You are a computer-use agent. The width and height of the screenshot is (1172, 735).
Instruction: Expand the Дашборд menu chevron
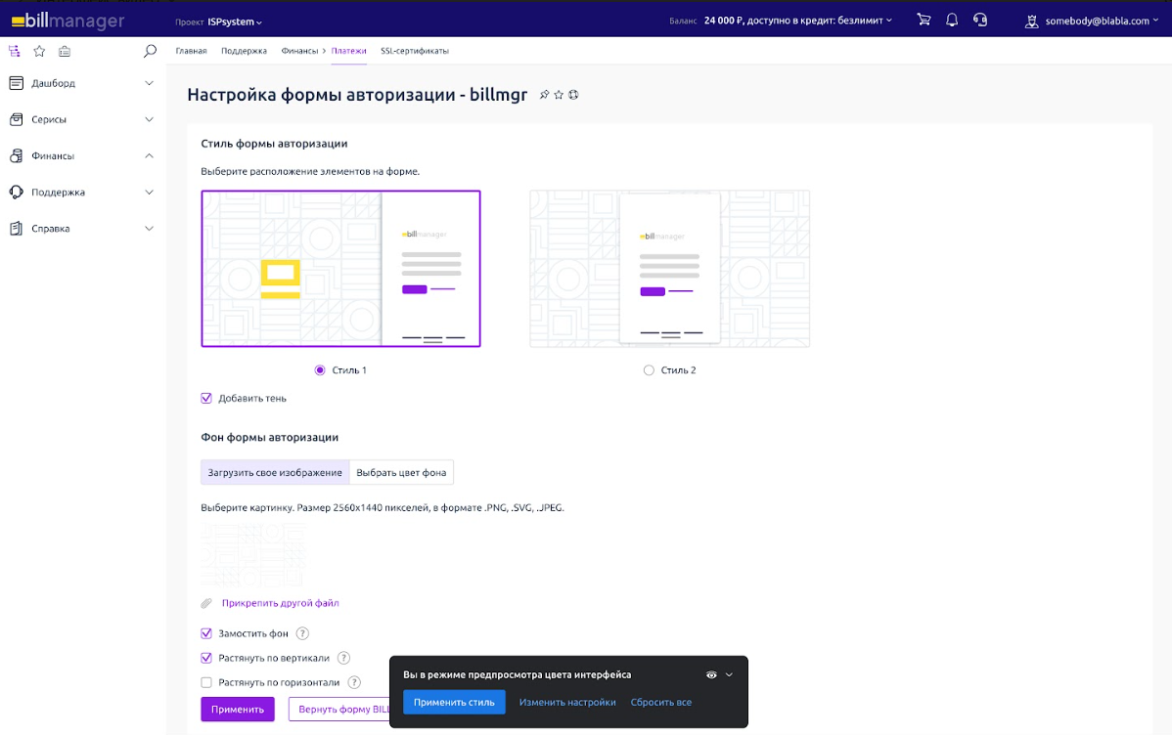pos(149,83)
